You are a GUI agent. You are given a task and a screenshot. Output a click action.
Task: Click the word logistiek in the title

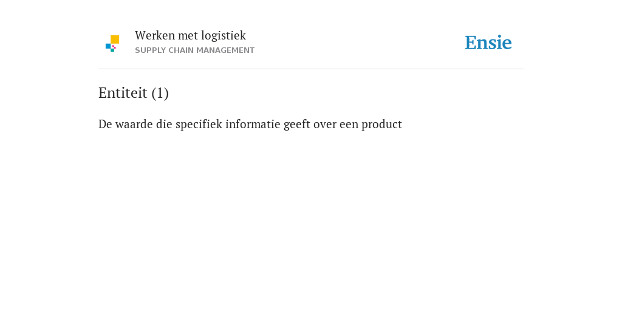[224, 36]
